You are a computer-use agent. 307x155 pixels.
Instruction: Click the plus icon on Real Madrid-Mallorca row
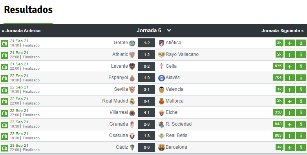pos(290,101)
